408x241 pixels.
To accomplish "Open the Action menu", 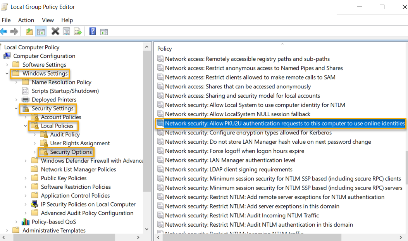I will (x=26, y=20).
